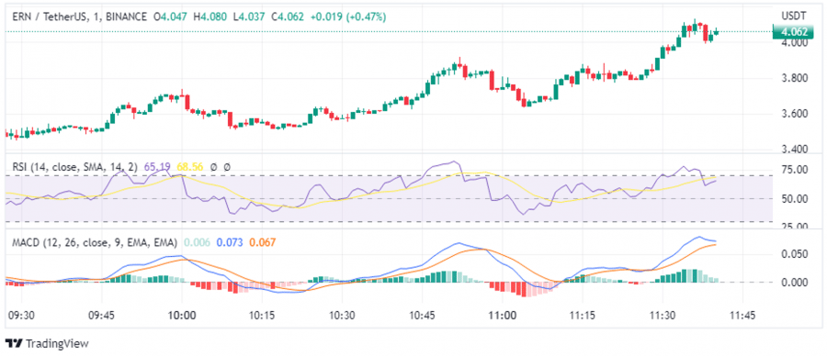The image size is (827, 356).
Task: Click the 11:30 time axis label
Action: coord(663,316)
